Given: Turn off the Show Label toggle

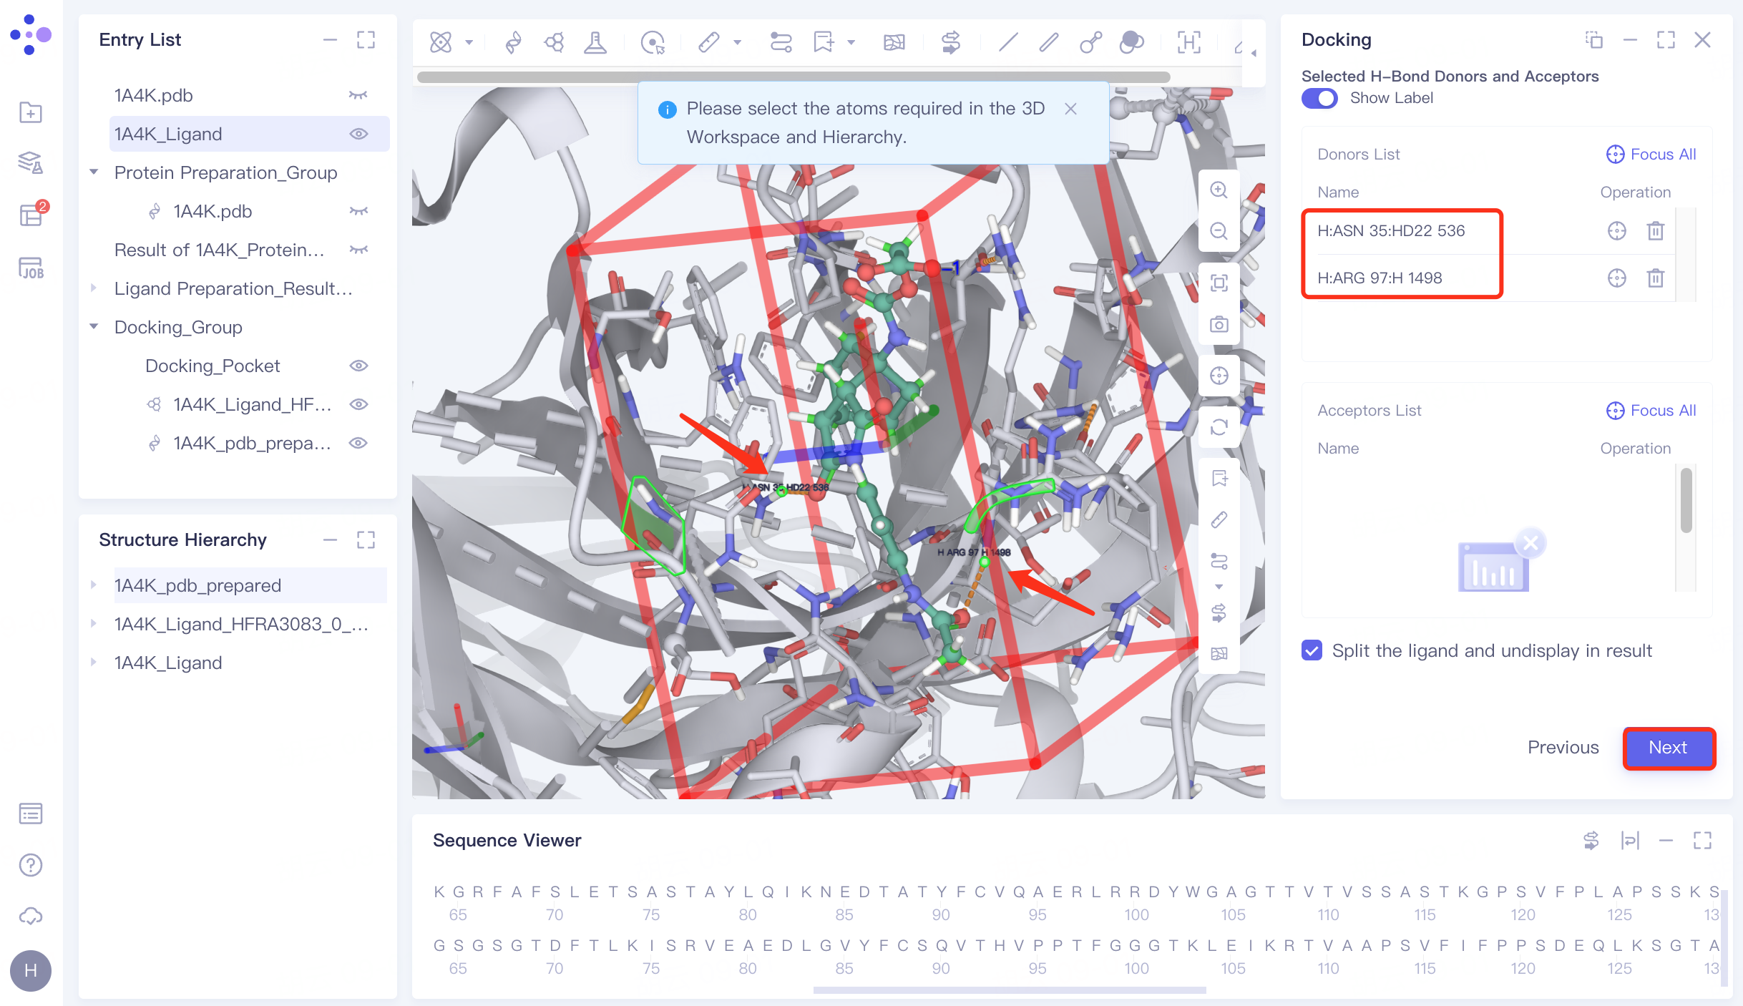Looking at the screenshot, I should click(x=1319, y=98).
